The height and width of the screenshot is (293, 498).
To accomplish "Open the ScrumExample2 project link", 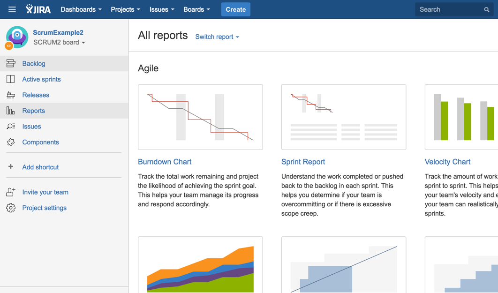I will click(58, 32).
